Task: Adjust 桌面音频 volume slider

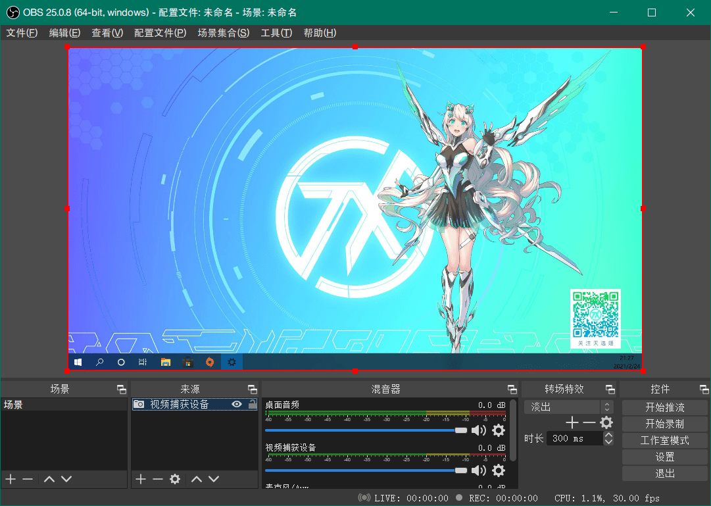Action: tap(366, 430)
